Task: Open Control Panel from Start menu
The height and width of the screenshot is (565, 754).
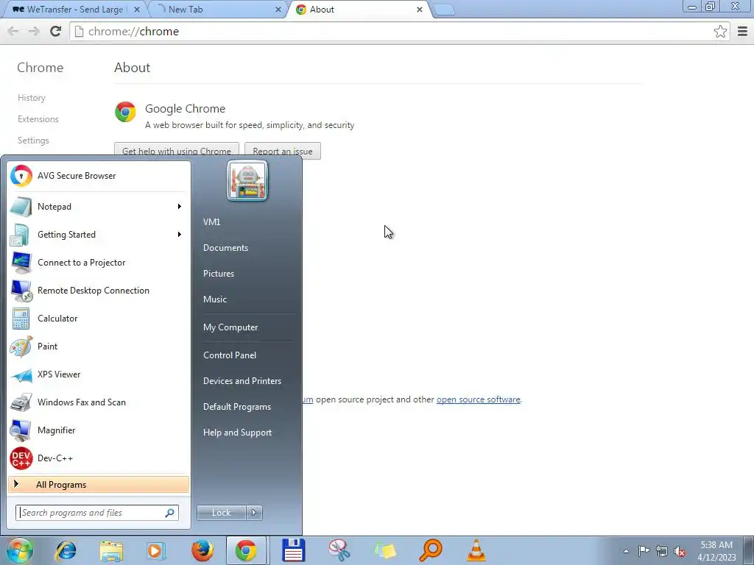Action: (230, 355)
